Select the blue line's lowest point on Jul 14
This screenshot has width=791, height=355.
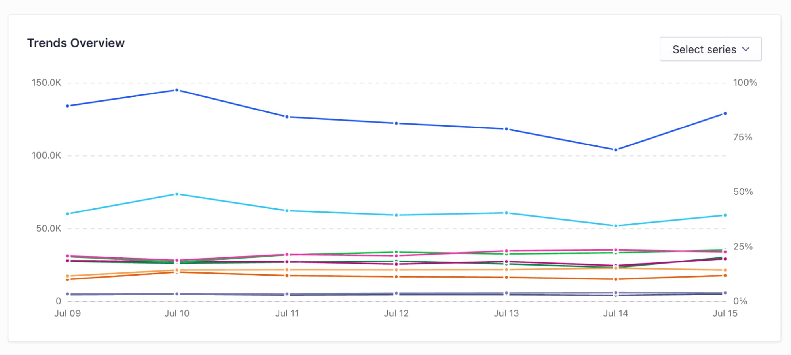coord(615,149)
